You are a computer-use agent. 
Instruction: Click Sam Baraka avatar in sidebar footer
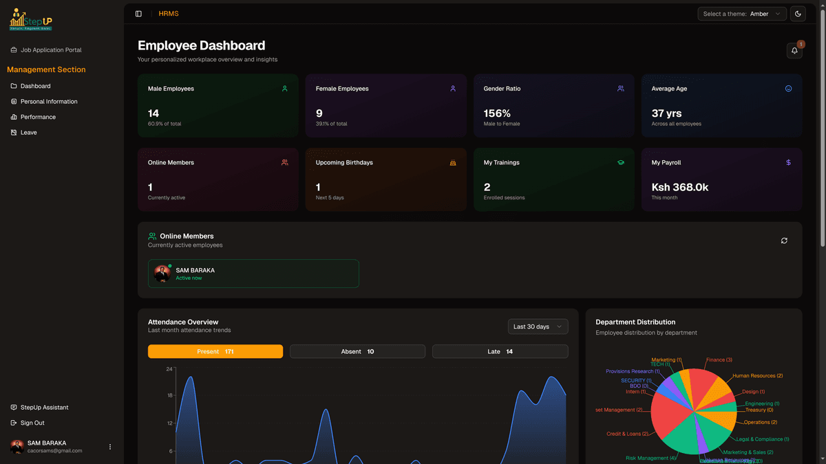[17, 447]
